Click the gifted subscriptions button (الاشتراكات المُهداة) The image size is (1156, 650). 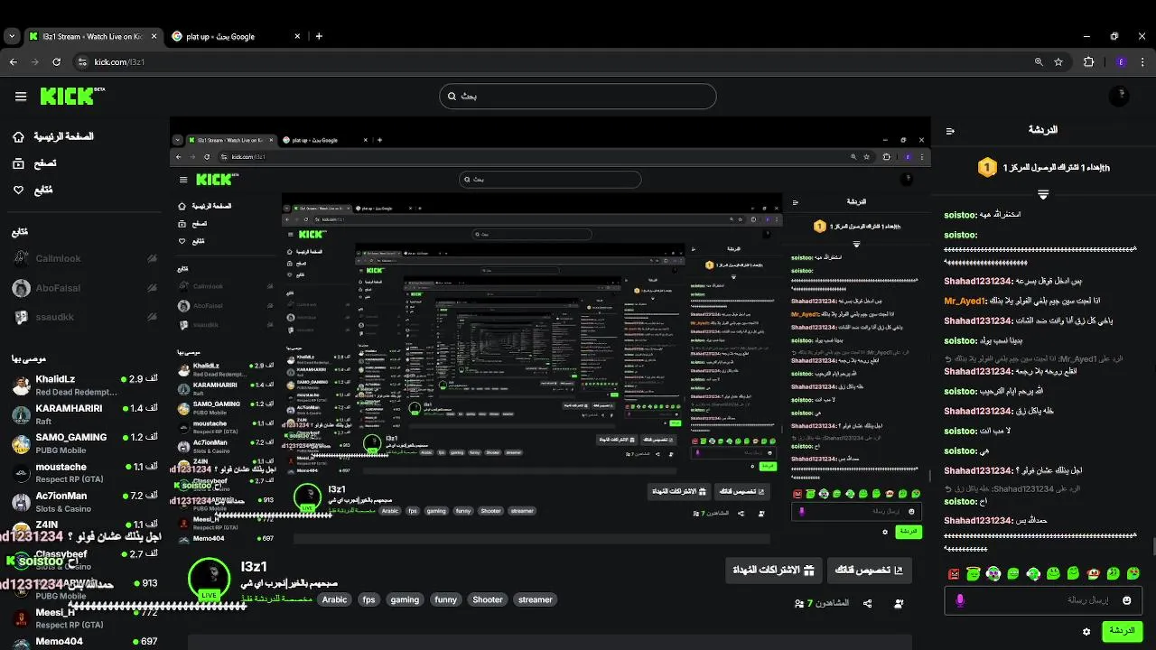773,570
